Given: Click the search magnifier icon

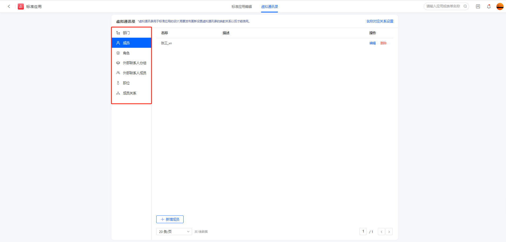Looking at the screenshot, I should 465,6.
